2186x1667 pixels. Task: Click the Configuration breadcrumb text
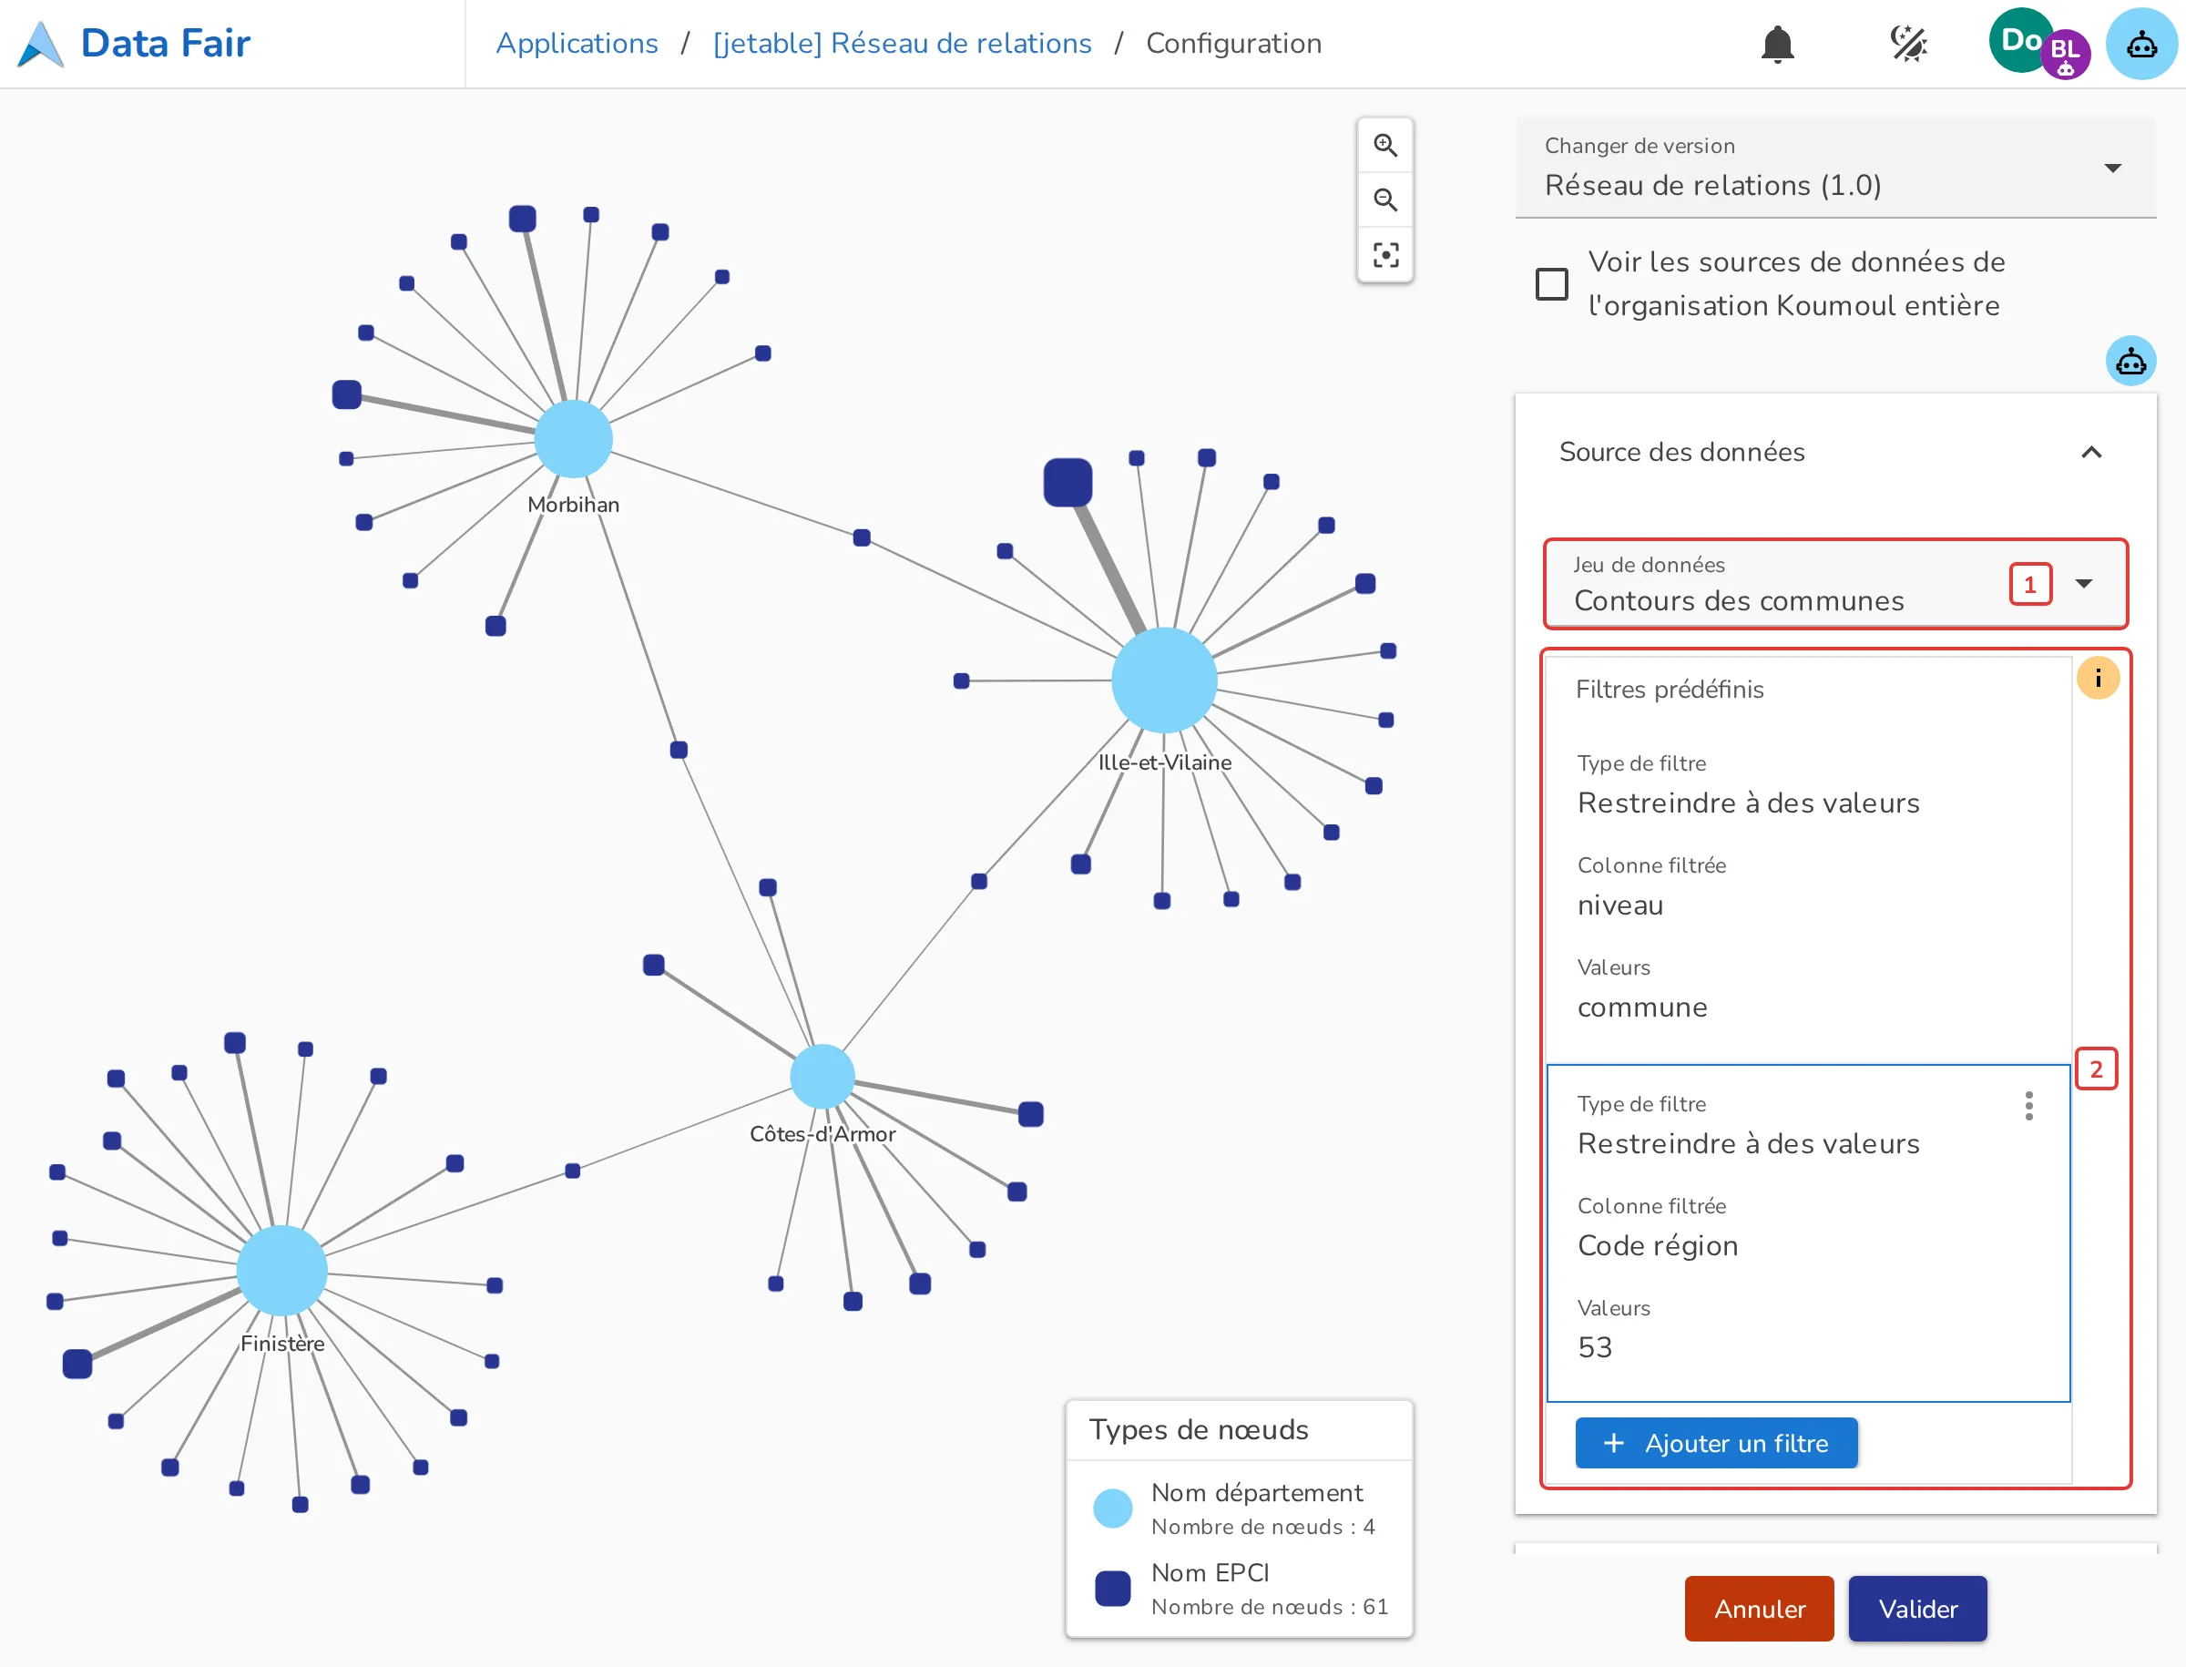coord(1233,44)
